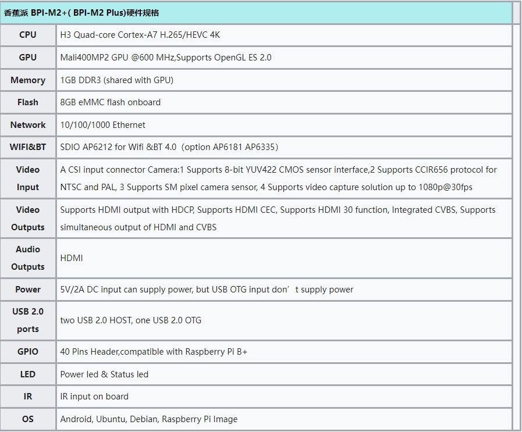Viewport: 522px width, 432px height.
Task: Click the HDMI value in Audio Outputs row
Action: [x=72, y=258]
